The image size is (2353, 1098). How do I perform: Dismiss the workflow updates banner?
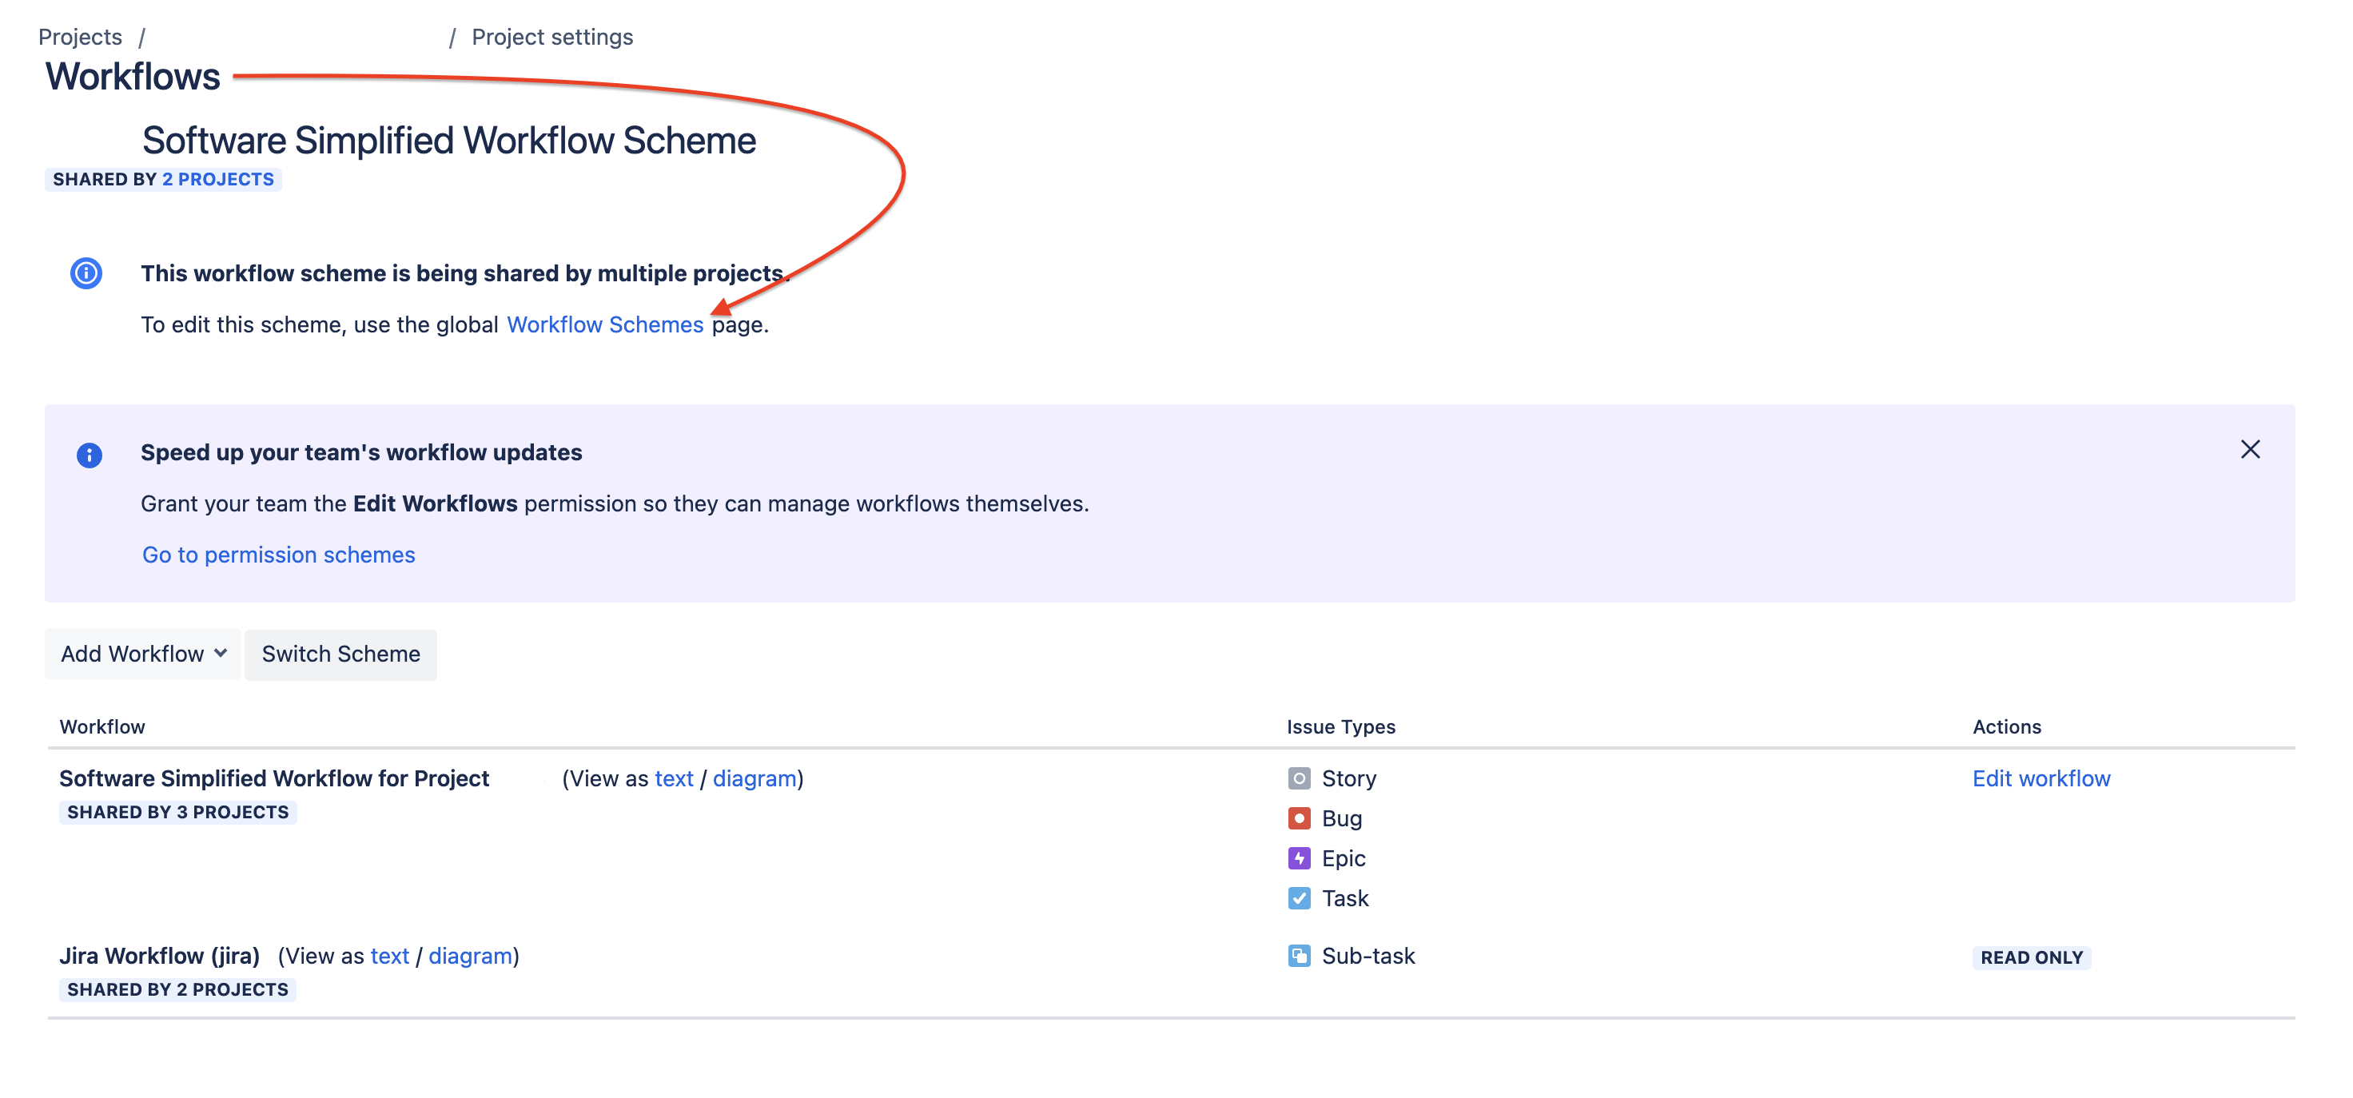(x=2250, y=449)
